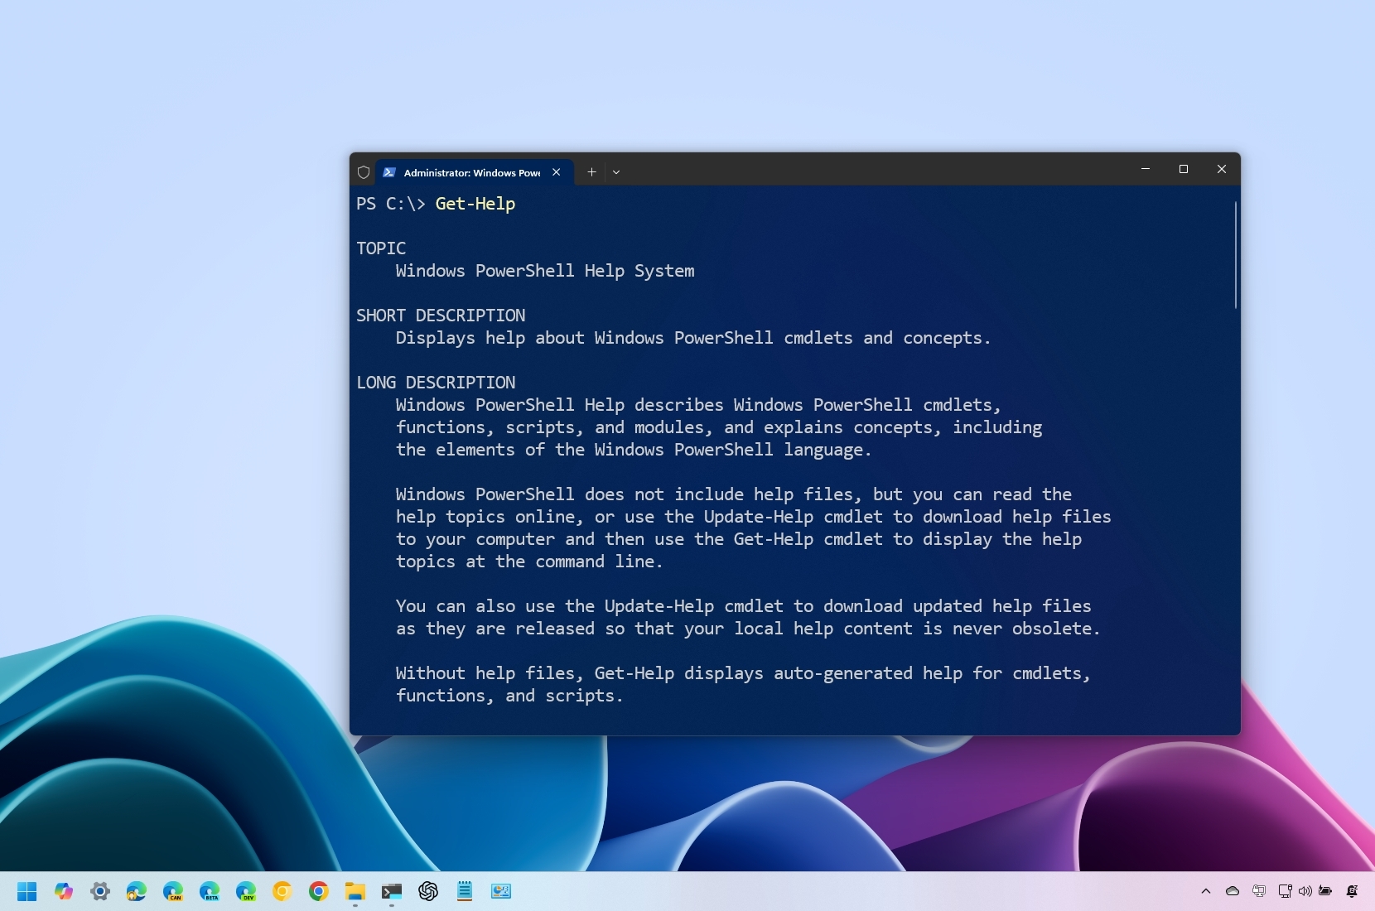Image resolution: width=1375 pixels, height=911 pixels.
Task: Open Microsoft Edge Dev from the taskbar
Action: click(x=246, y=891)
